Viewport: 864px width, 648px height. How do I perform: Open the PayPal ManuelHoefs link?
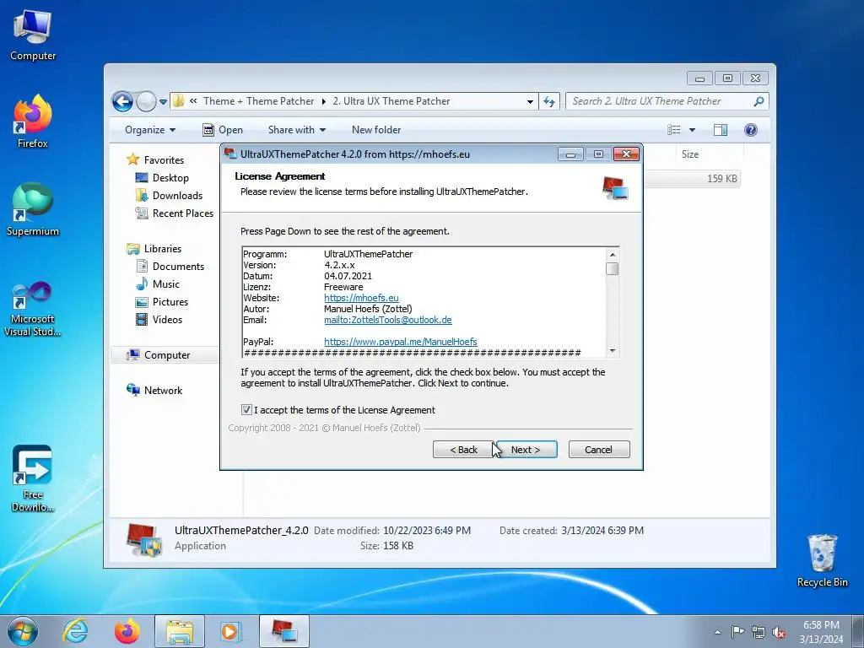pyautogui.click(x=401, y=342)
